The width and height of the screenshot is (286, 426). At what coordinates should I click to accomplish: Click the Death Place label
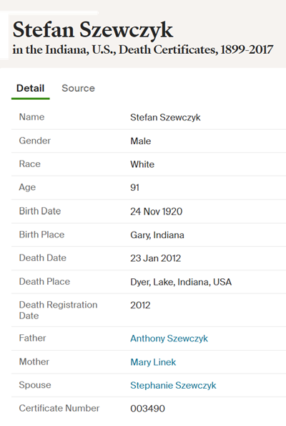44,281
